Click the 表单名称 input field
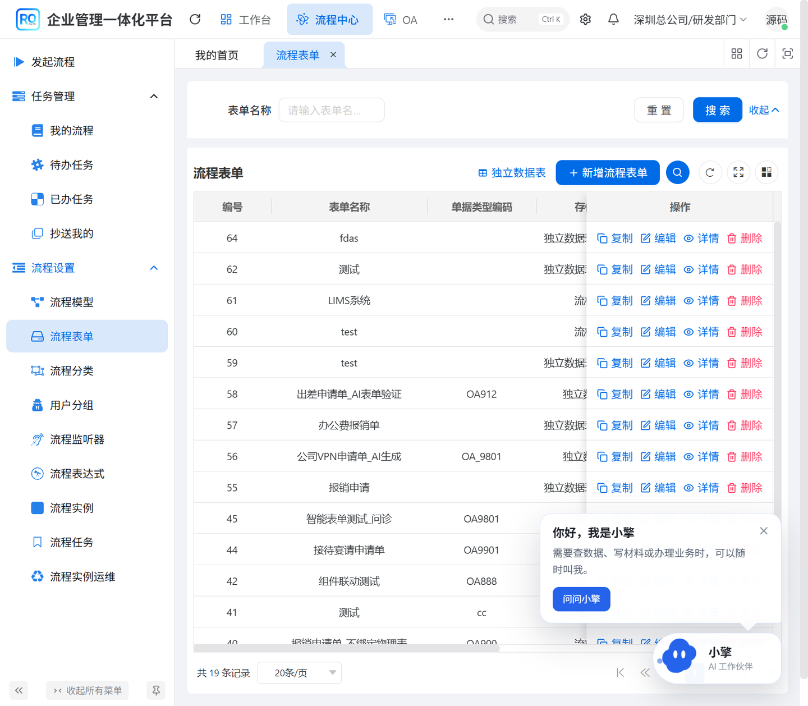The height and width of the screenshot is (706, 808). pos(332,110)
